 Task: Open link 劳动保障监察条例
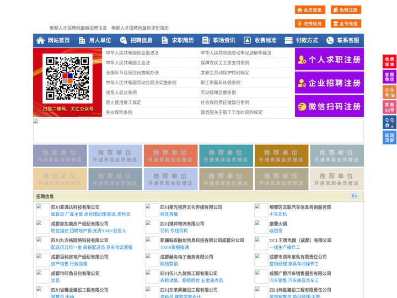[x=218, y=93]
